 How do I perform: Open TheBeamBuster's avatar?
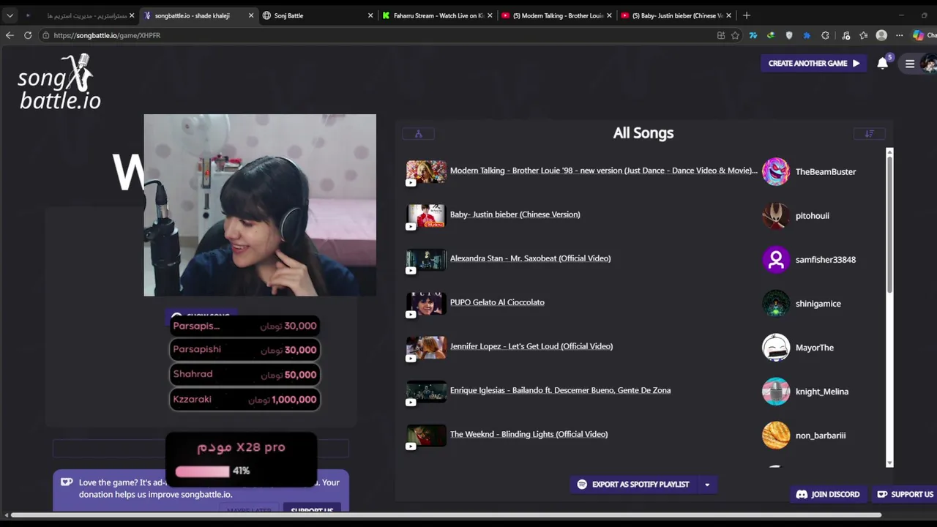(x=776, y=171)
